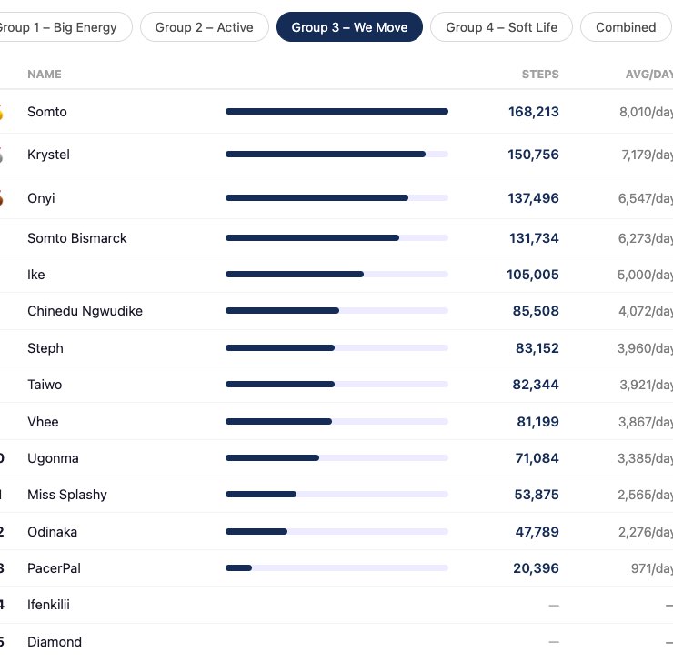This screenshot has width=673, height=672.
Task: Open the Combined leaderboard tab
Action: (626, 27)
